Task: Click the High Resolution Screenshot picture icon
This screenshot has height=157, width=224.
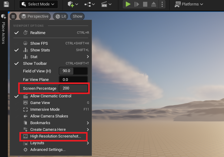Action: tap(25, 136)
